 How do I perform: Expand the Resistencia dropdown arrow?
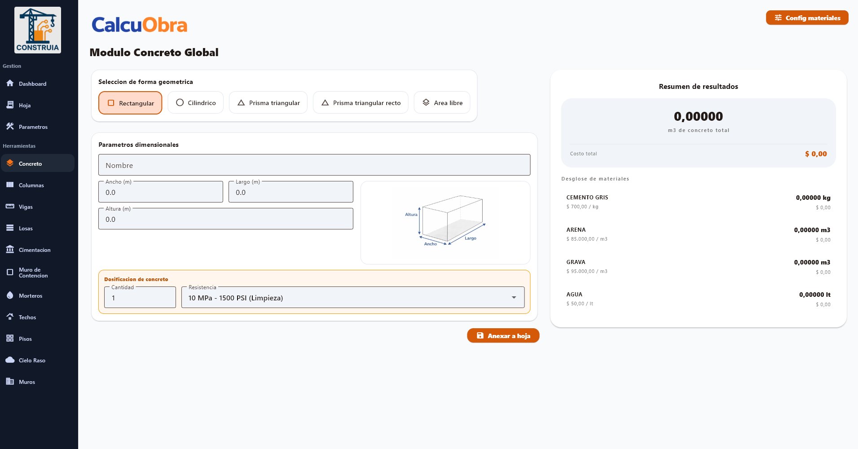click(514, 298)
